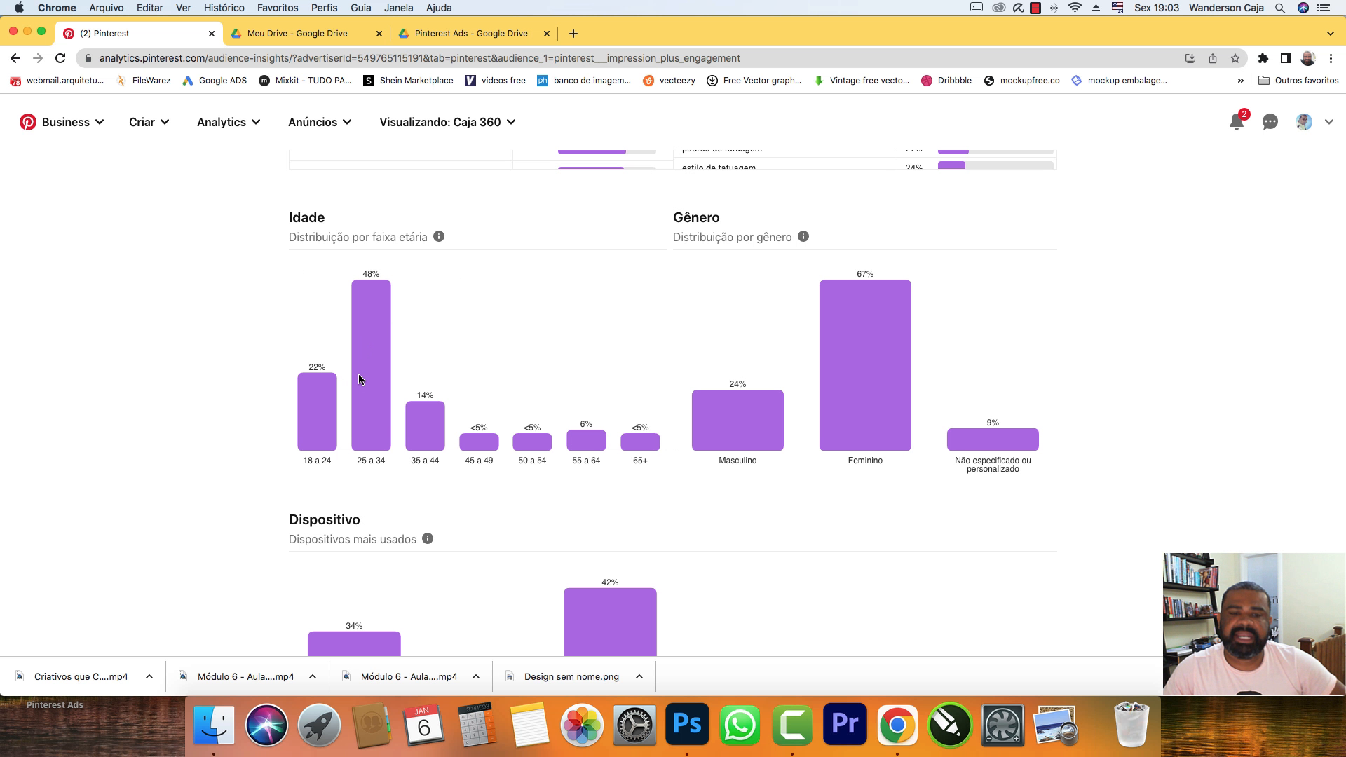The image size is (1346, 757).
Task: Bookmark the current page with the star icon
Action: point(1234,59)
